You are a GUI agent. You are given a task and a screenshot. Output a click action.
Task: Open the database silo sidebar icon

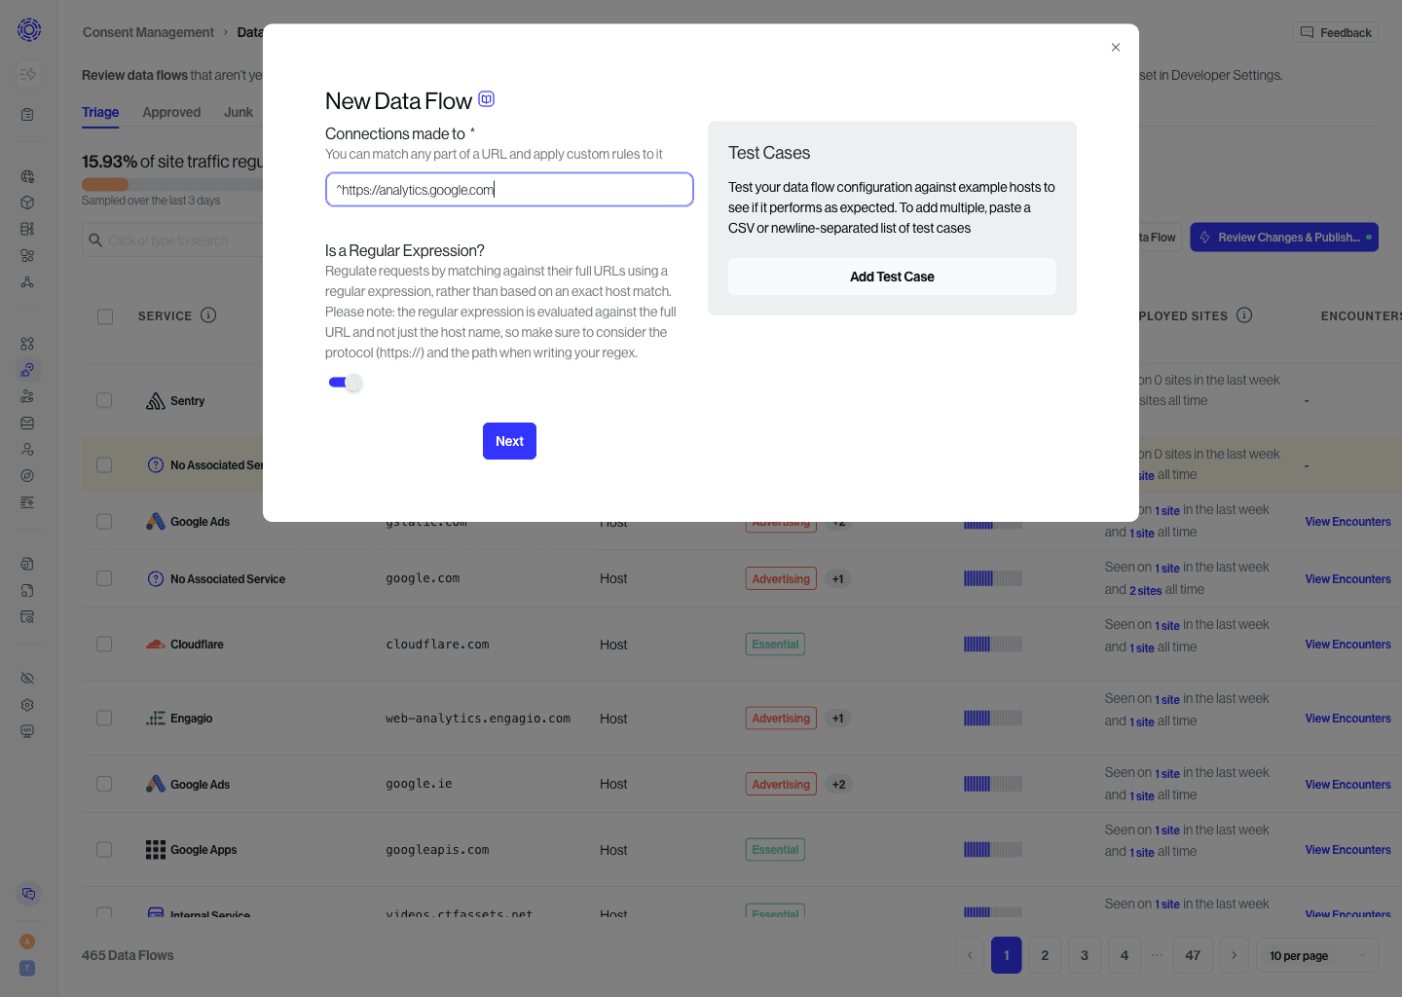[27, 229]
